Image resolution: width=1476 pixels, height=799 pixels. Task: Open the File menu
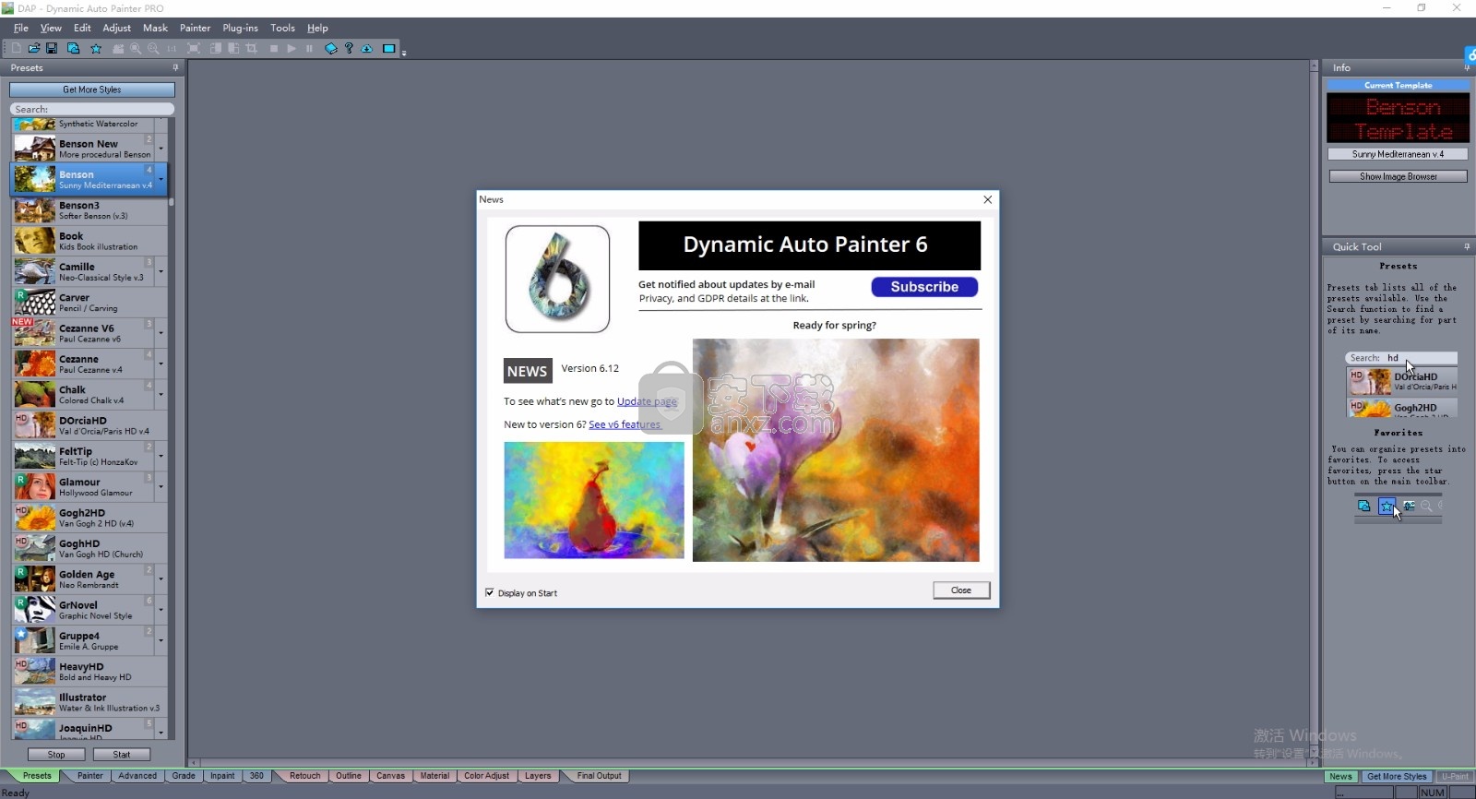(x=20, y=28)
